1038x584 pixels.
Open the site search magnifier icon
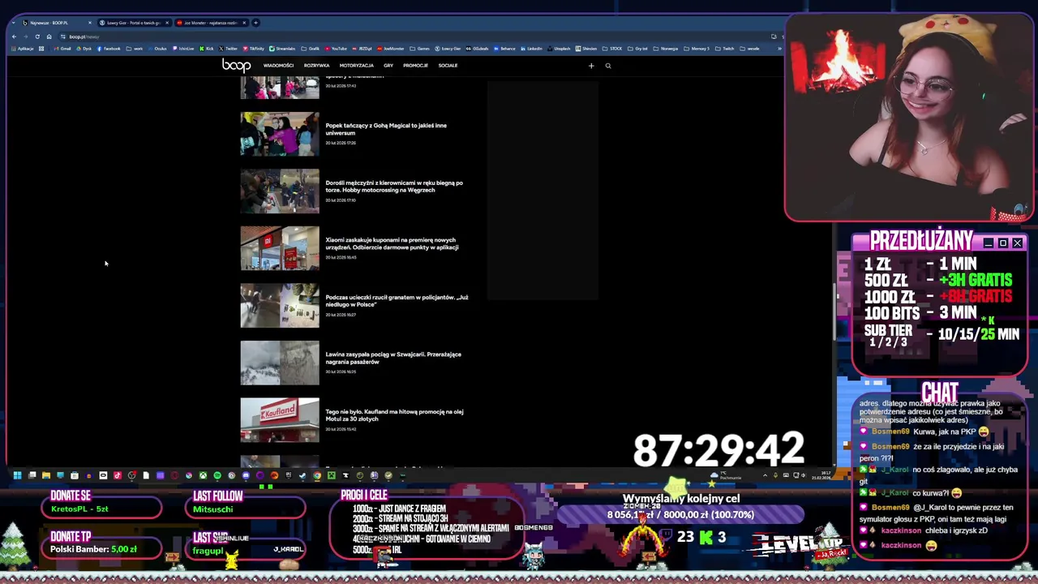click(x=608, y=66)
